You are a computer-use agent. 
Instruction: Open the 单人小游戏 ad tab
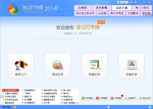click(x=142, y=8)
